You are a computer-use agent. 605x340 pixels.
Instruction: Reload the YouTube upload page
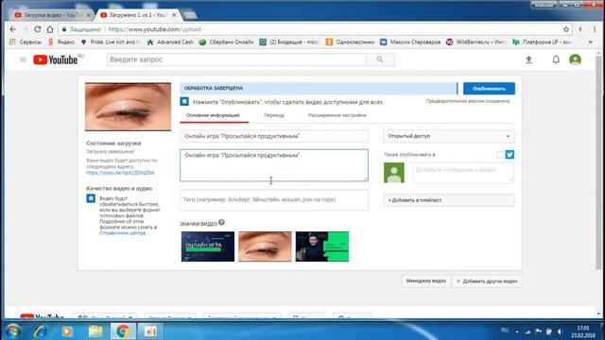(x=38, y=29)
